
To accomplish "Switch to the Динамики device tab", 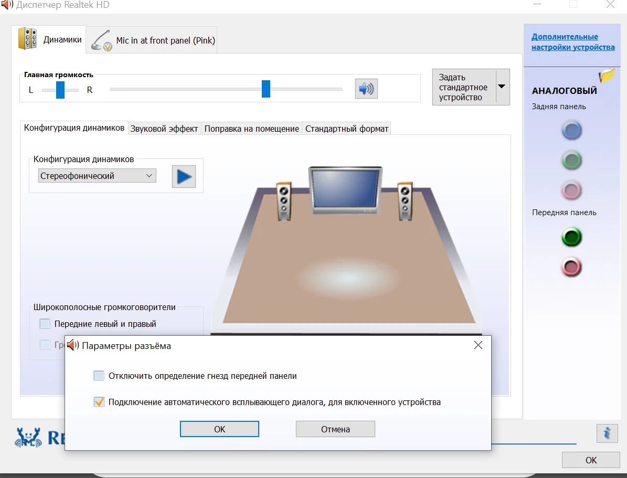I will [49, 39].
